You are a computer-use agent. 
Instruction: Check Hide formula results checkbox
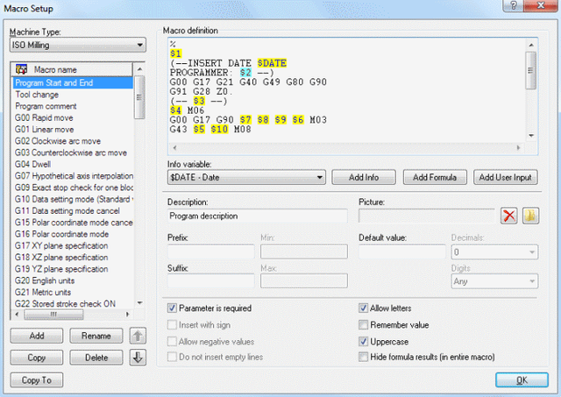coord(363,357)
